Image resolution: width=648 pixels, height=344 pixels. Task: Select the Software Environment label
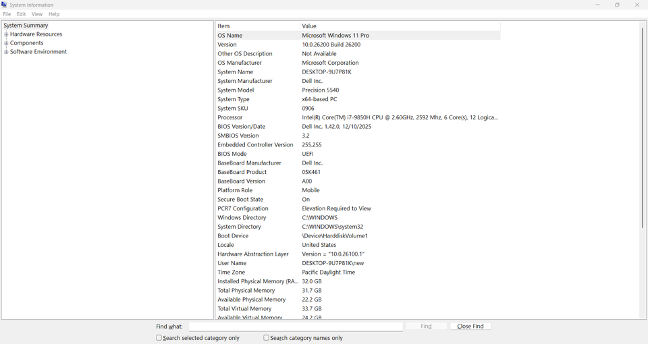pyautogui.click(x=38, y=52)
